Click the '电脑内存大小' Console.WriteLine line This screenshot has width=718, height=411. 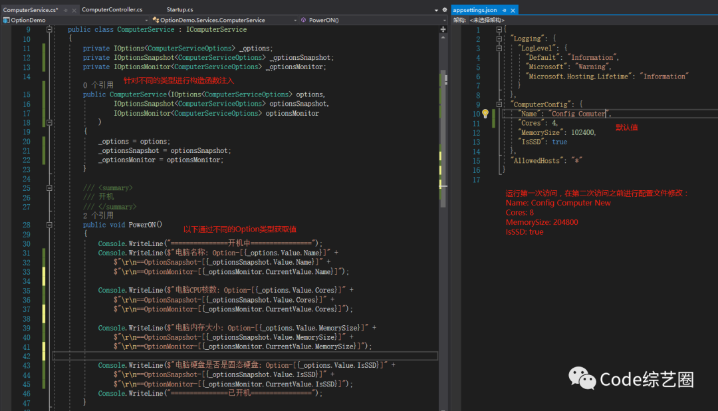237,328
